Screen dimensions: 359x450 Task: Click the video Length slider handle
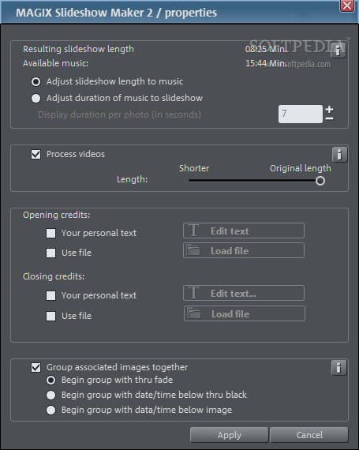click(x=320, y=181)
